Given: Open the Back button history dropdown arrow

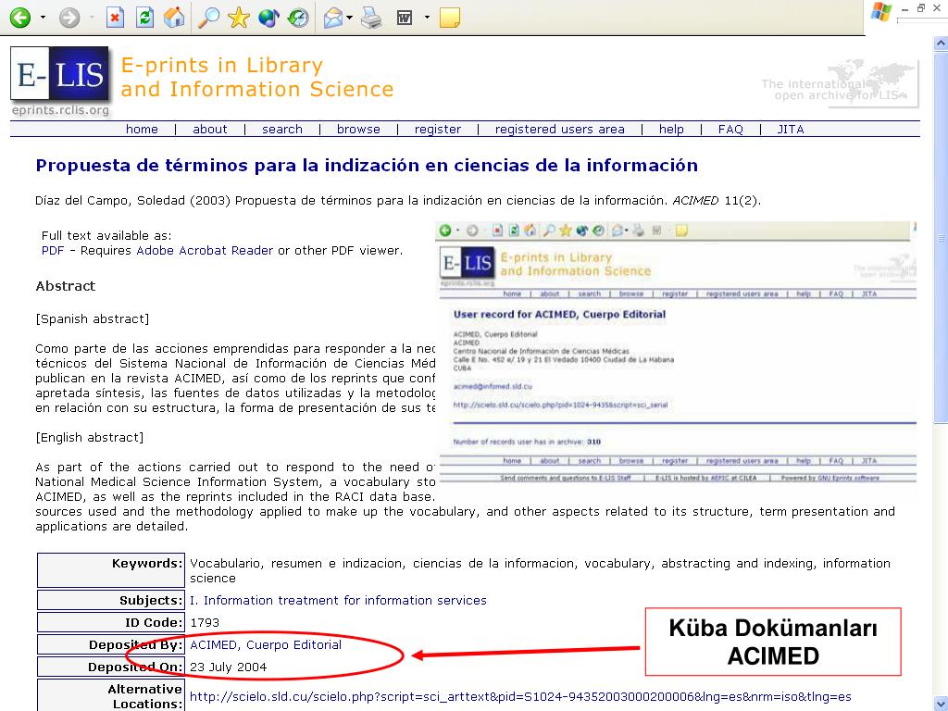Looking at the screenshot, I should point(43,18).
